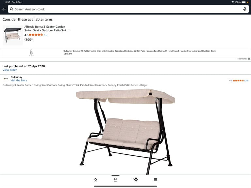The image size is (251, 188).
Task: Tap the £399.99 price of Alfresia item
Action: (29, 39)
